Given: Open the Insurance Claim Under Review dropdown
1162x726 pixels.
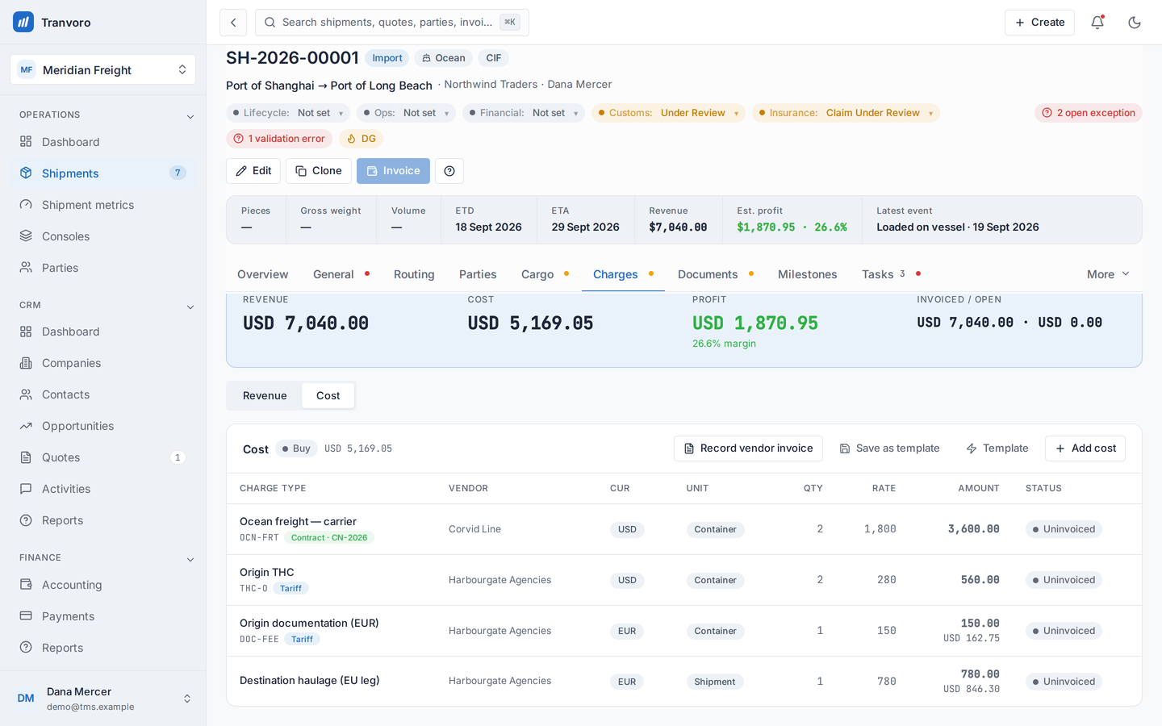Looking at the screenshot, I should 846,113.
